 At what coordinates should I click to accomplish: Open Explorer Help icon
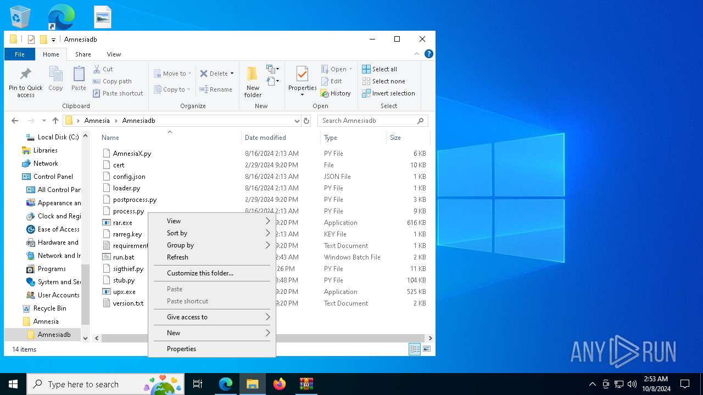click(x=429, y=54)
